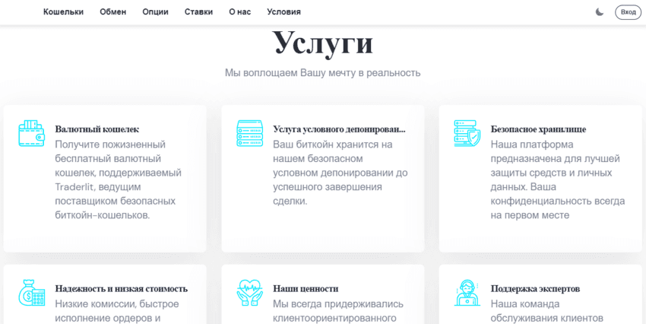The height and width of the screenshot is (324, 646).
Task: Click the Вход login button
Action: tap(629, 12)
